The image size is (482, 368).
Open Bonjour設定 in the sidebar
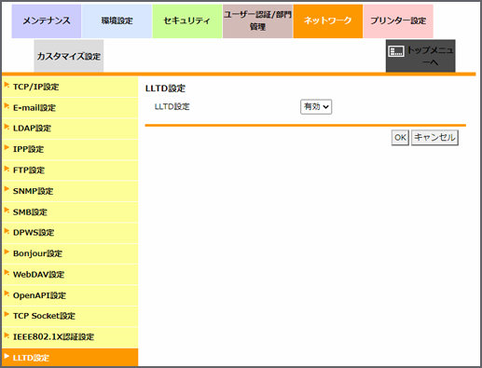pos(70,253)
